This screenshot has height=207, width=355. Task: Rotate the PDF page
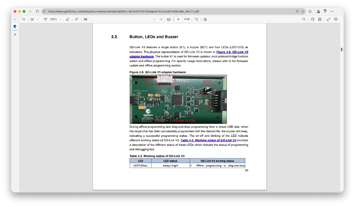196,19
